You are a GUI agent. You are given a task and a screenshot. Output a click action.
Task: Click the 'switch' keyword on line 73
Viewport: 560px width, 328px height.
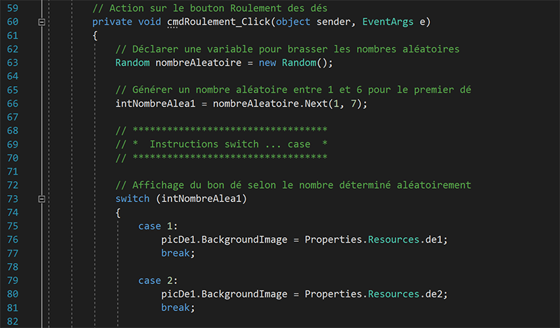pos(132,199)
